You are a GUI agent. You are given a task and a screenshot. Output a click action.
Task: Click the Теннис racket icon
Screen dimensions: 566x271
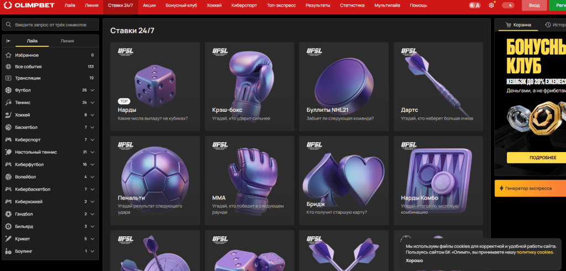pos(9,102)
